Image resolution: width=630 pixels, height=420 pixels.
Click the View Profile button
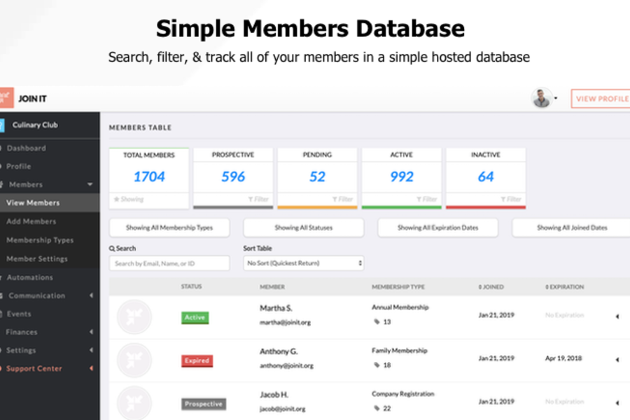[601, 99]
